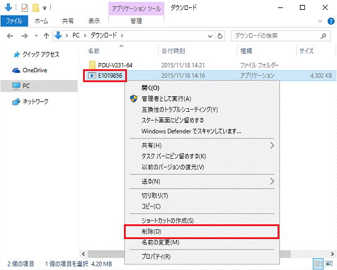Open the ファイル ribbon tab
337x270 pixels.
[x=14, y=21]
